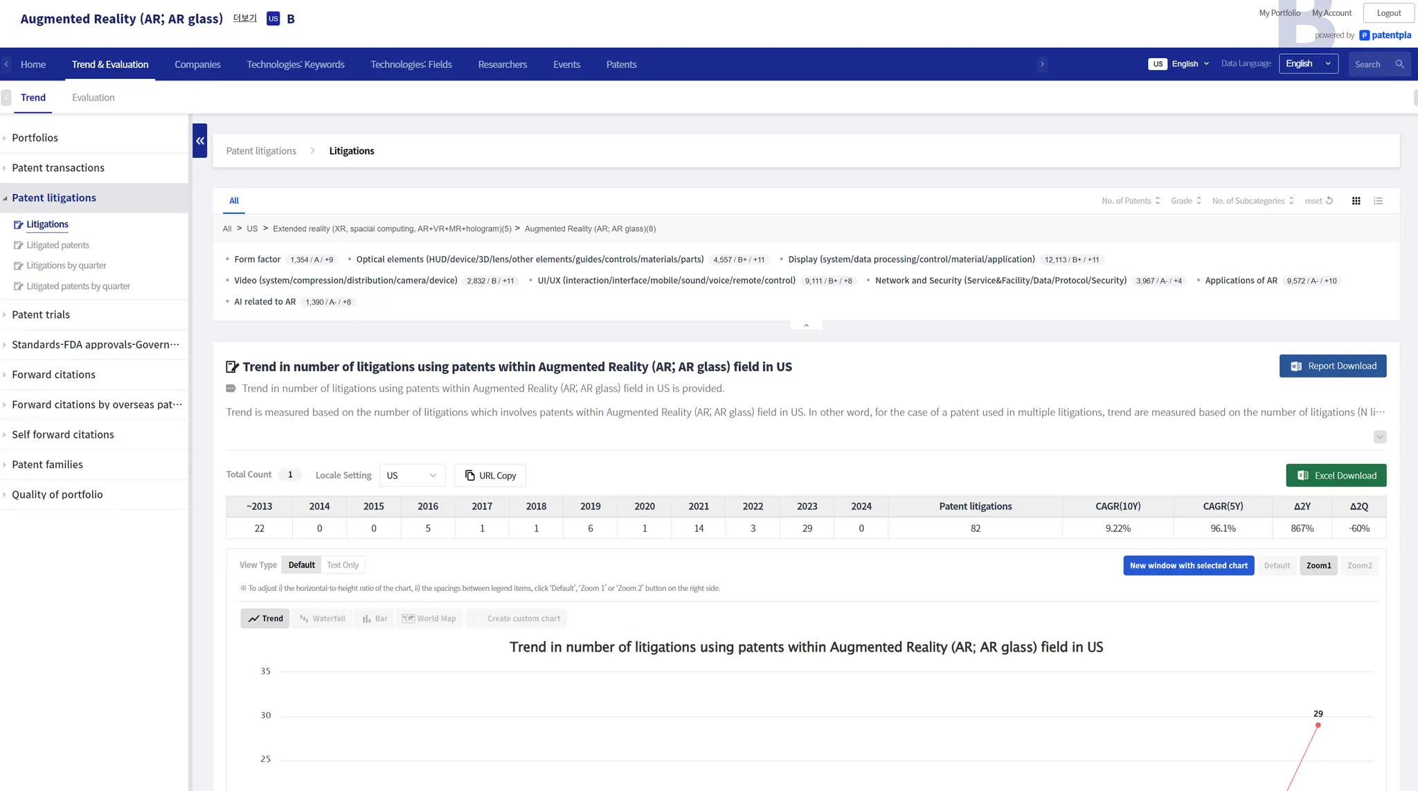This screenshot has height=791, width=1418.
Task: Switch to the Evaluation tab
Action: click(x=93, y=98)
